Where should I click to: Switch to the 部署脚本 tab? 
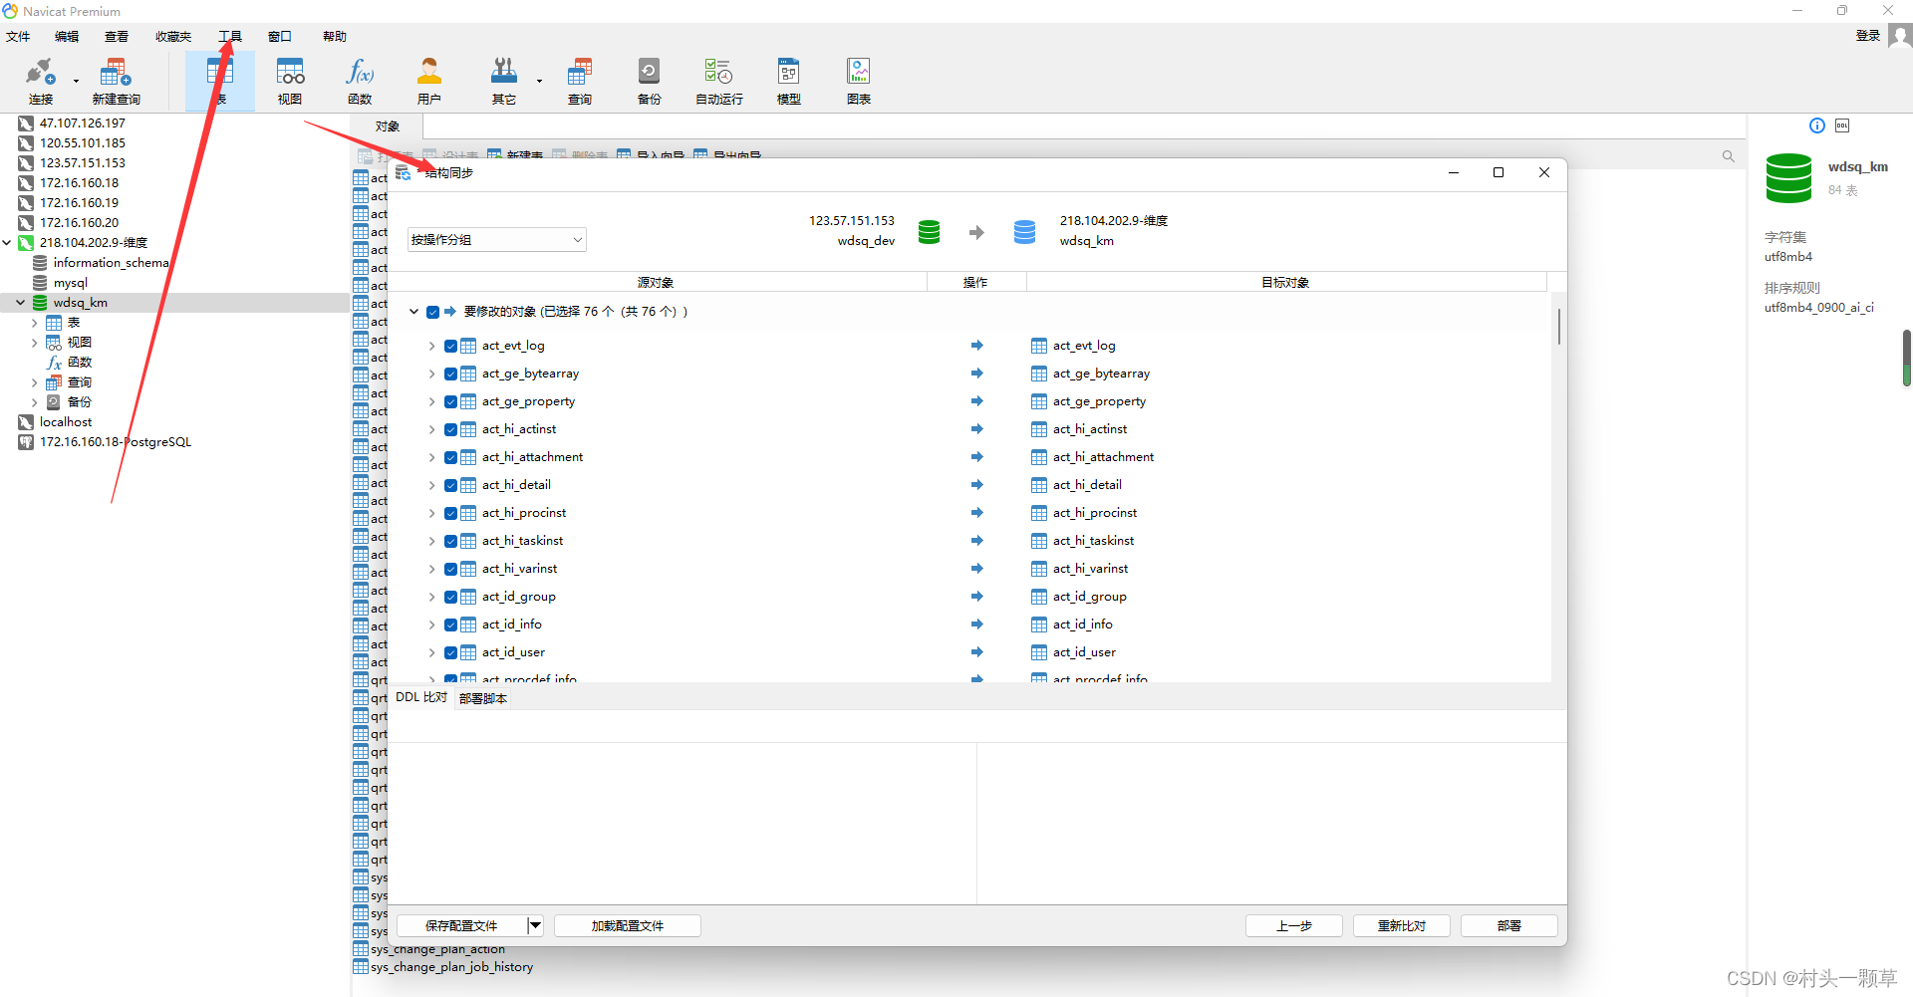[x=483, y=698]
